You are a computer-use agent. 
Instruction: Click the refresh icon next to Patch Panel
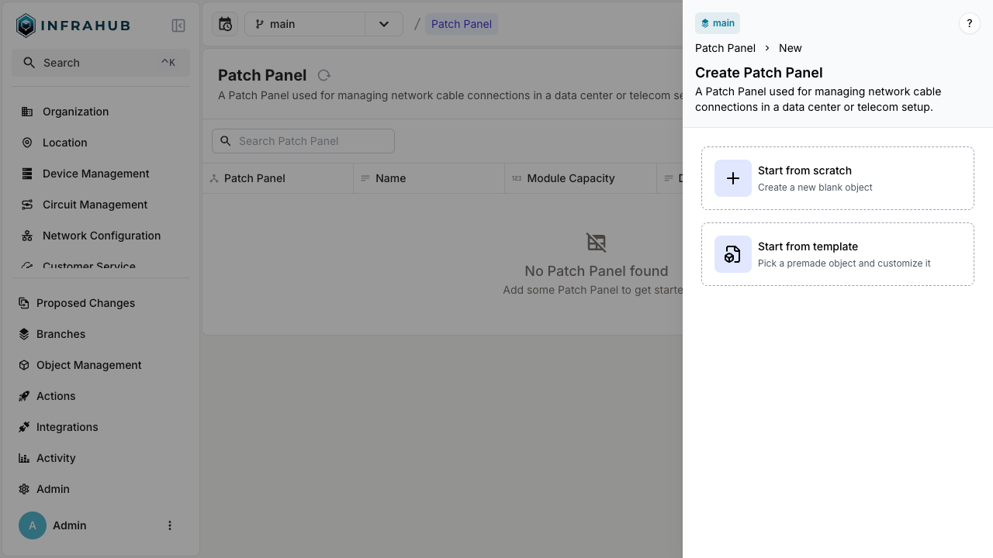(x=324, y=75)
